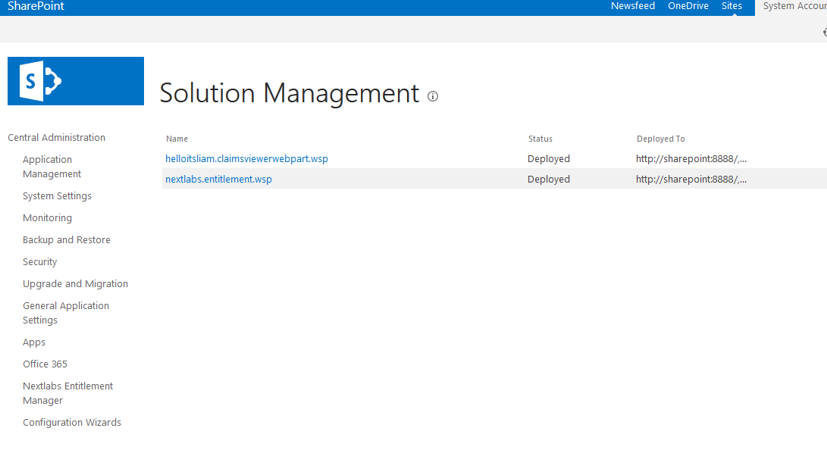The width and height of the screenshot is (827, 450).
Task: Go to General Application Settings
Action: coord(66,313)
